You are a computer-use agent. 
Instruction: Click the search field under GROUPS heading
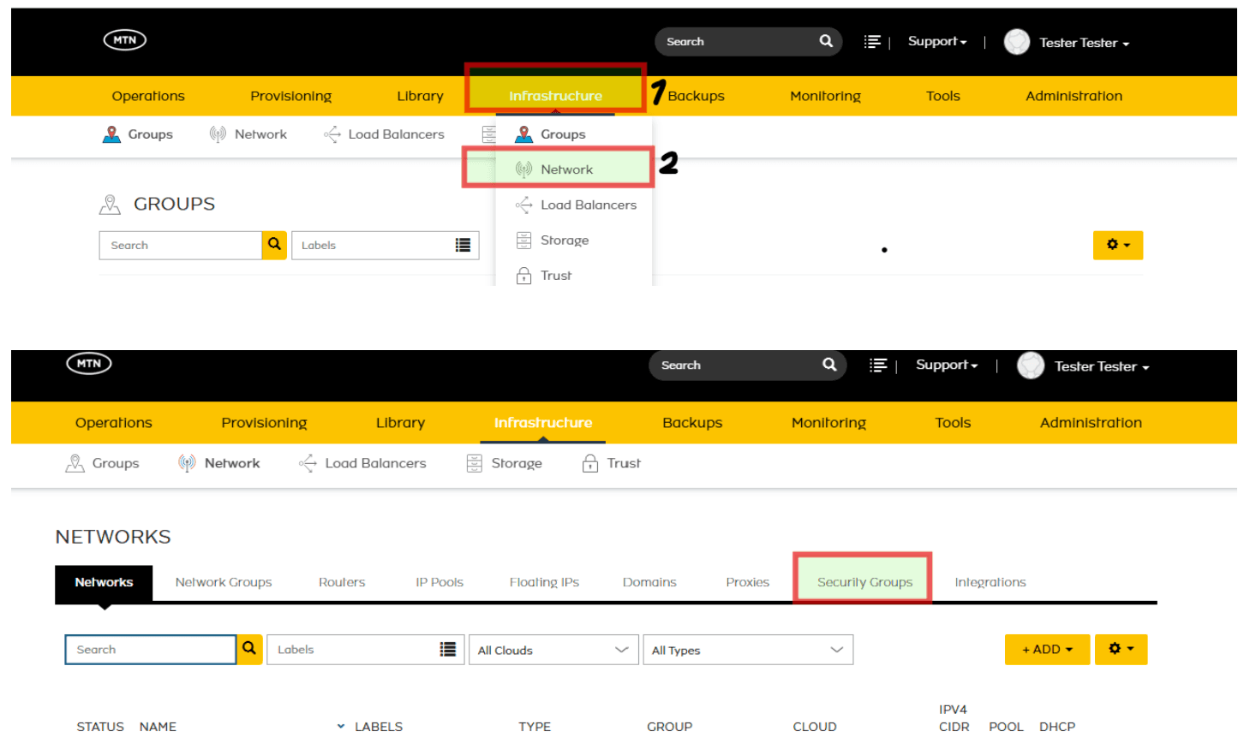coord(181,245)
